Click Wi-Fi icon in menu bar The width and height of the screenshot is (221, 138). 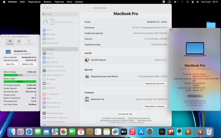182,2
